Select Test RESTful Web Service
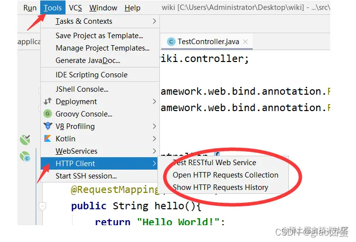356x242 pixels. (x=223, y=163)
